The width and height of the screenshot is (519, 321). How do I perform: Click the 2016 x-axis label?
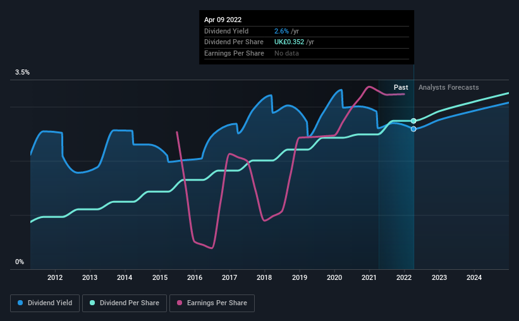pyautogui.click(x=195, y=277)
